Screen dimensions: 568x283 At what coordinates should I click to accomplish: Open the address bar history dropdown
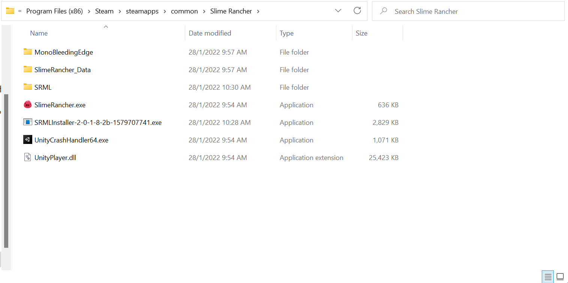(338, 11)
